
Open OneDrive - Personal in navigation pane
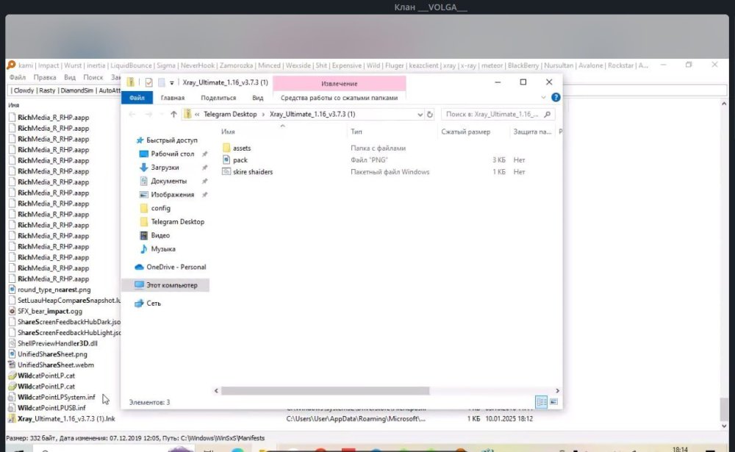click(x=176, y=268)
